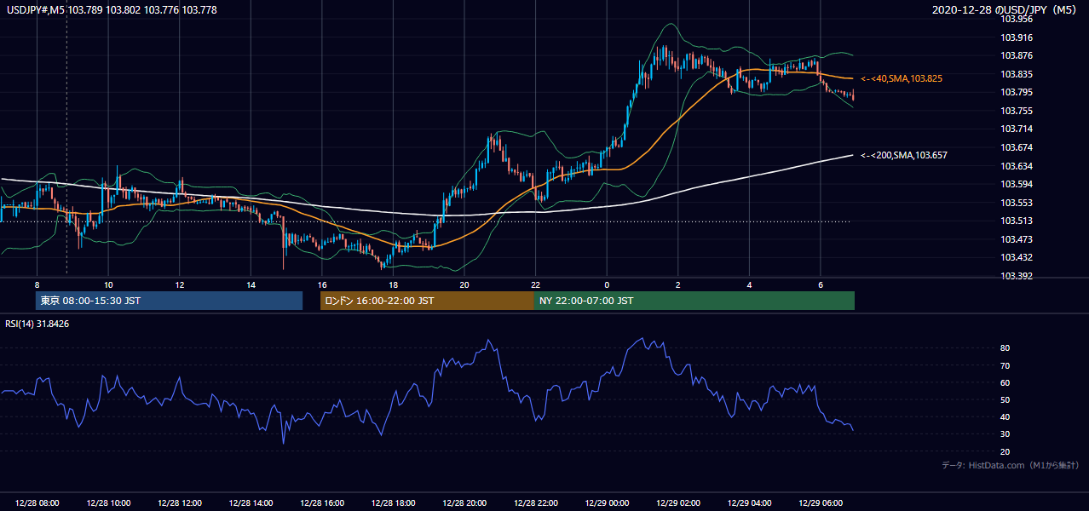The height and width of the screenshot is (511, 1089).
Task: Click the 103.714 price axis label
Action: pyautogui.click(x=1015, y=129)
